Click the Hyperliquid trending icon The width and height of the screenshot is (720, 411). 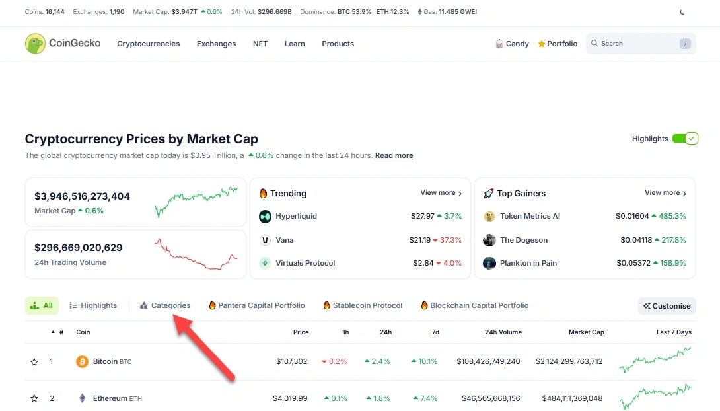tap(265, 216)
